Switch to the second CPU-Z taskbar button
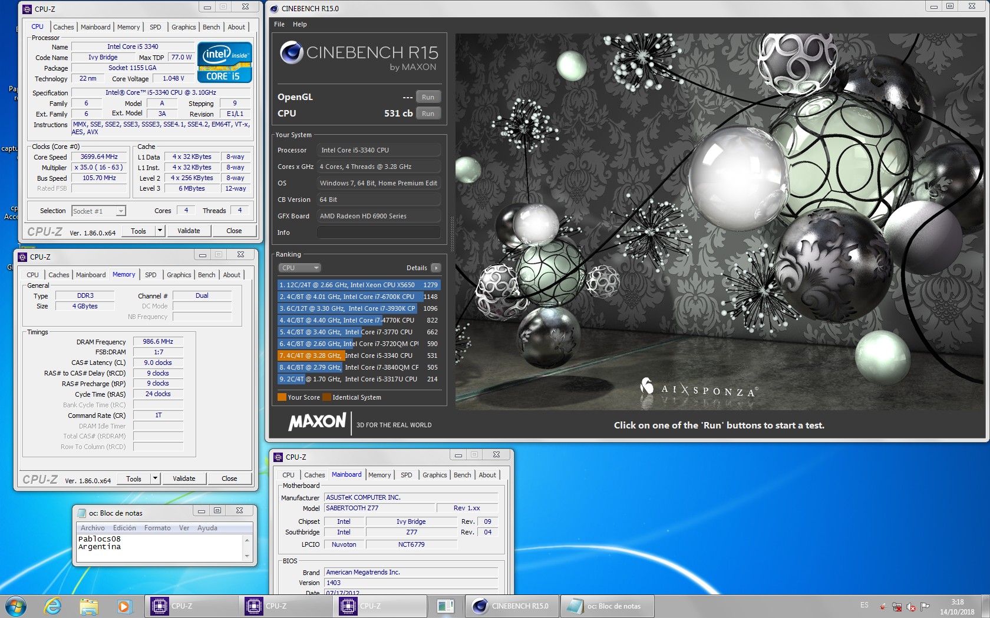Screen dimensions: 990x618 coord(286,606)
